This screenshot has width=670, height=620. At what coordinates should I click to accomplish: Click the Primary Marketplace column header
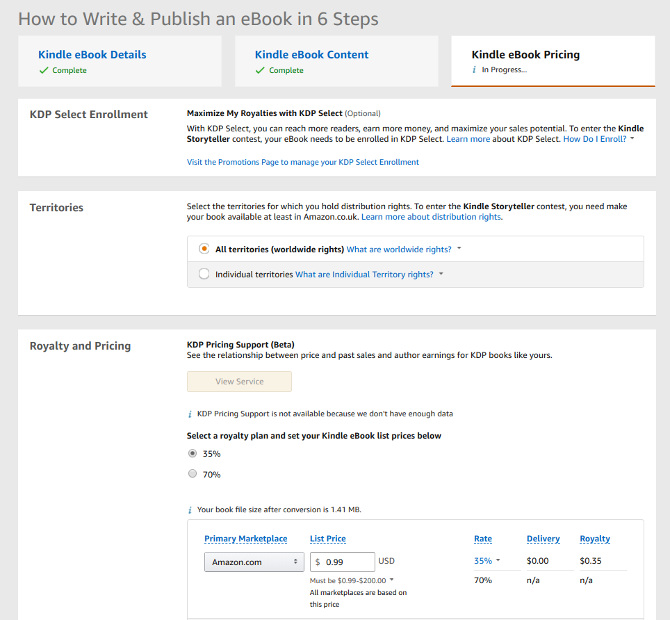coord(246,539)
